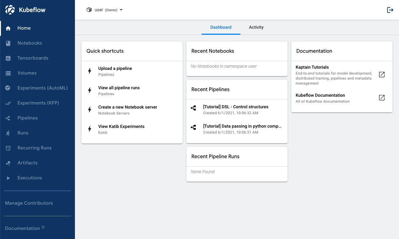Viewport: 399px width, 239px height.
Task: Open Experiments (KFP) from the sidebar
Action: (37, 103)
